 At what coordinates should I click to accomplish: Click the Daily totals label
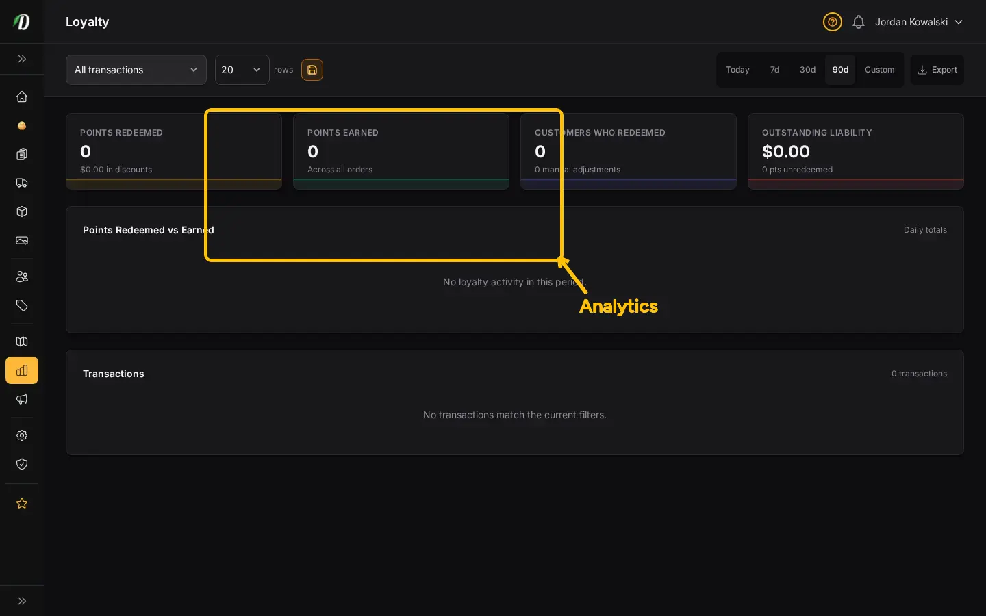pos(925,230)
